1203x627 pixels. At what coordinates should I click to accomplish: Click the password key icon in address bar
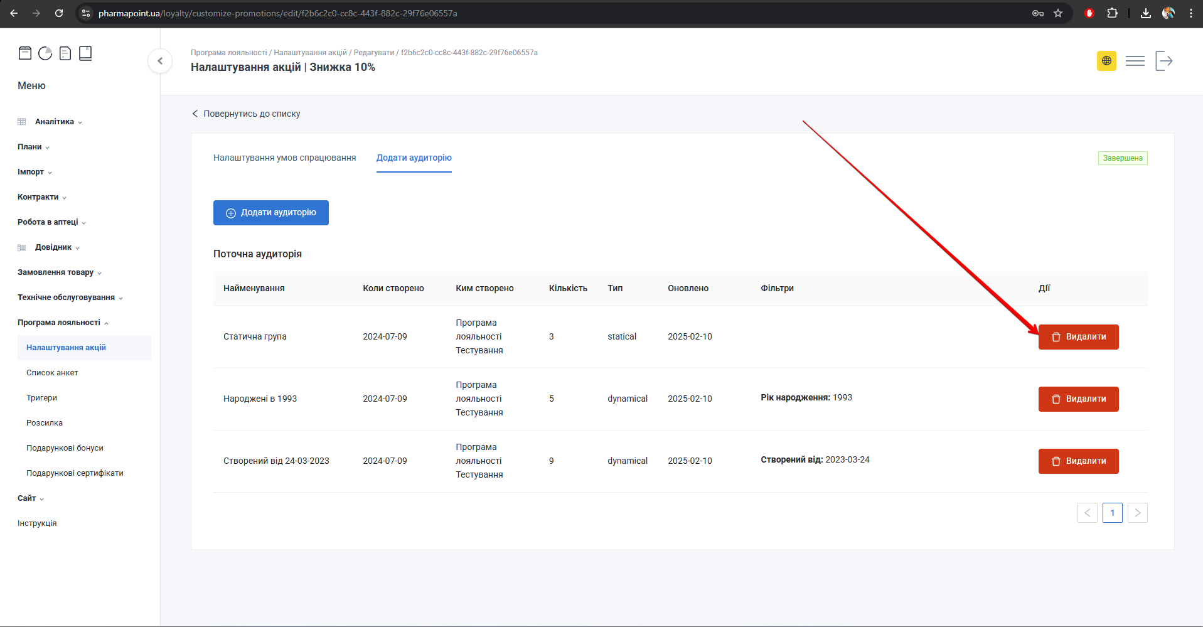[x=1038, y=13]
